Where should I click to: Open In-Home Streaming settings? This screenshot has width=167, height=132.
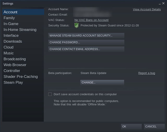click(x=23, y=29)
